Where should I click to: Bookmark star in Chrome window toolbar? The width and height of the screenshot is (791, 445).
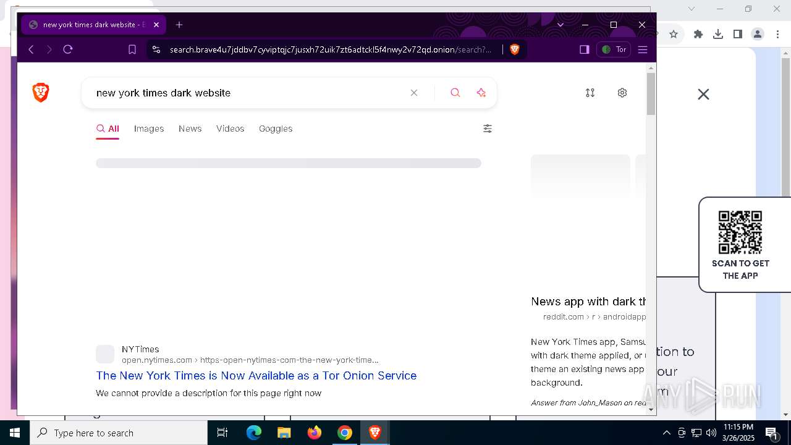pos(674,34)
